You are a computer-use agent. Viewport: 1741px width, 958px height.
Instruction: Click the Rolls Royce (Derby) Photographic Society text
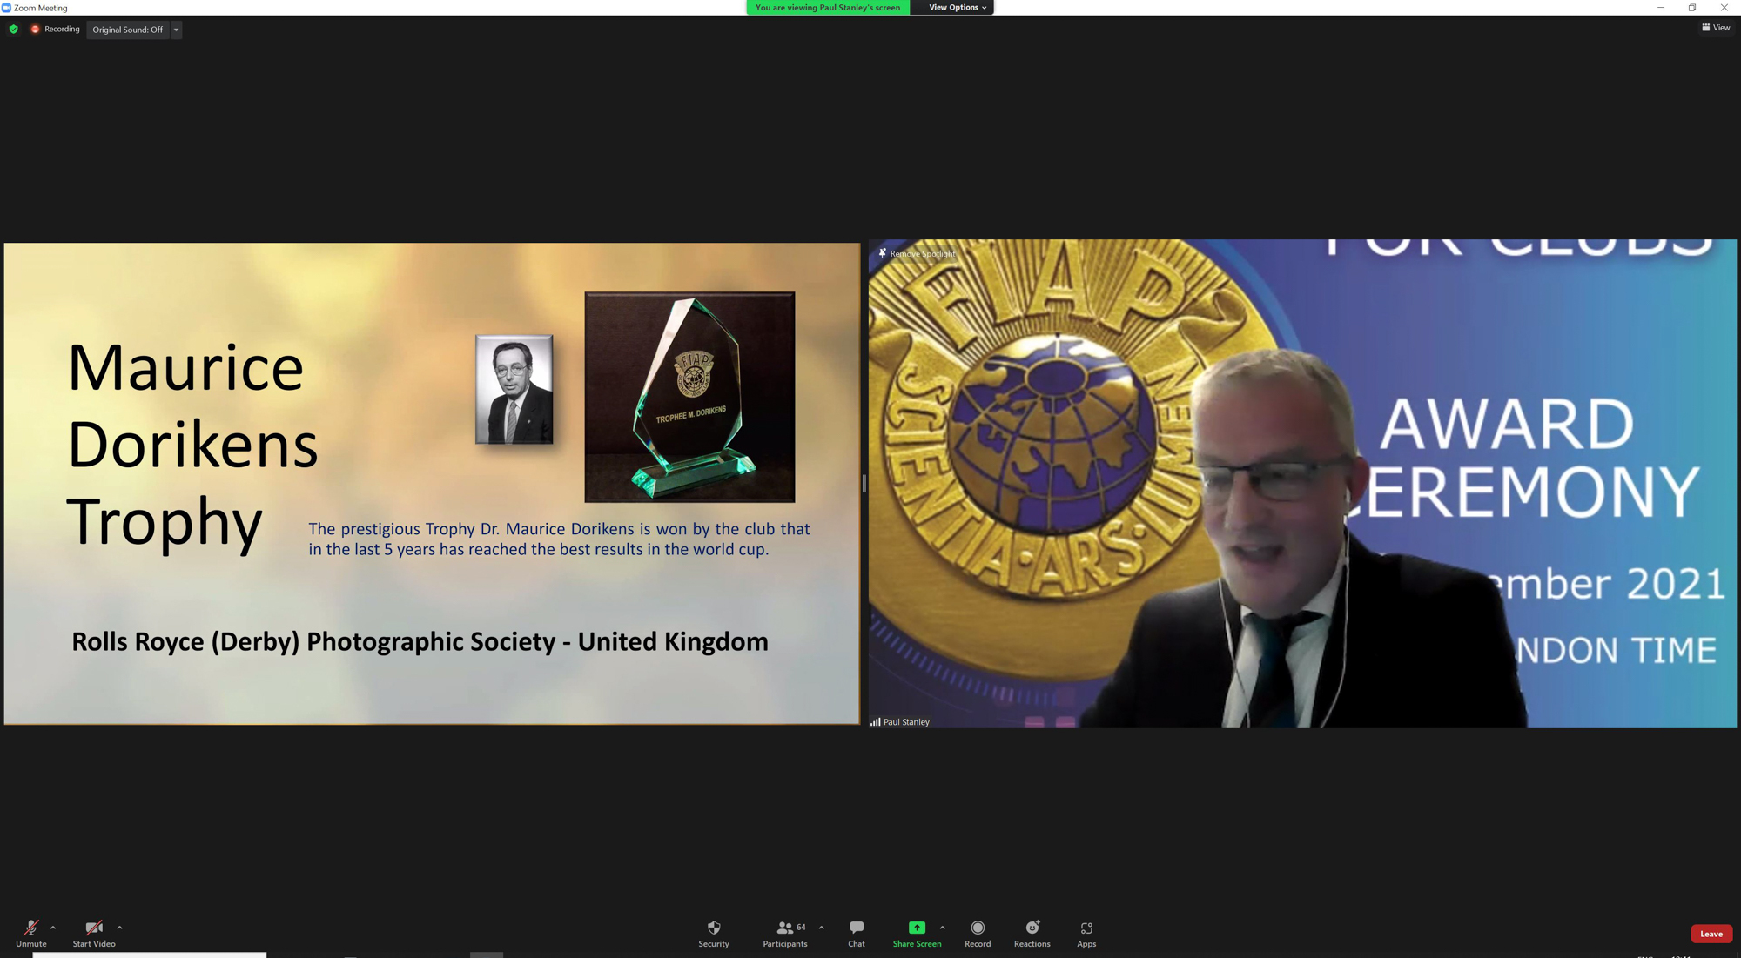[x=420, y=641]
